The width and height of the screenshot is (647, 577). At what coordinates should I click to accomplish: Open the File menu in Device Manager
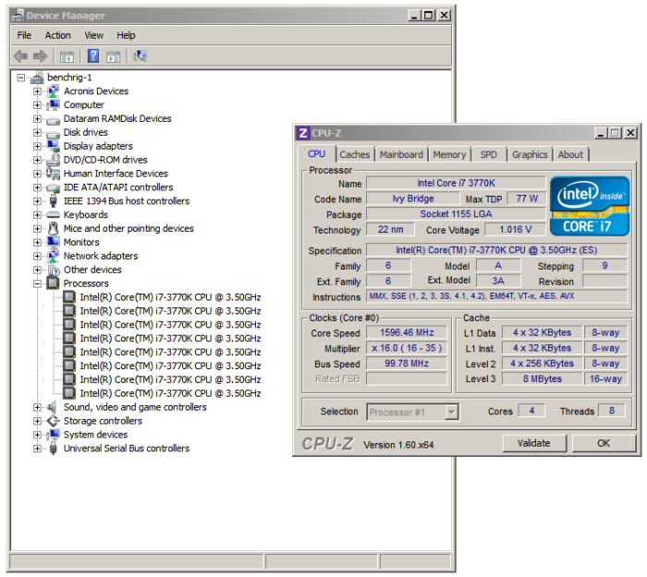click(x=24, y=35)
